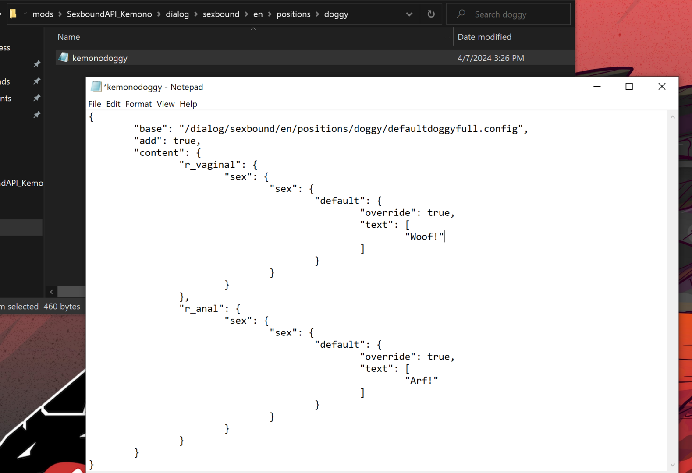The width and height of the screenshot is (692, 473).
Task: Open the View menu in Notepad
Action: point(166,104)
